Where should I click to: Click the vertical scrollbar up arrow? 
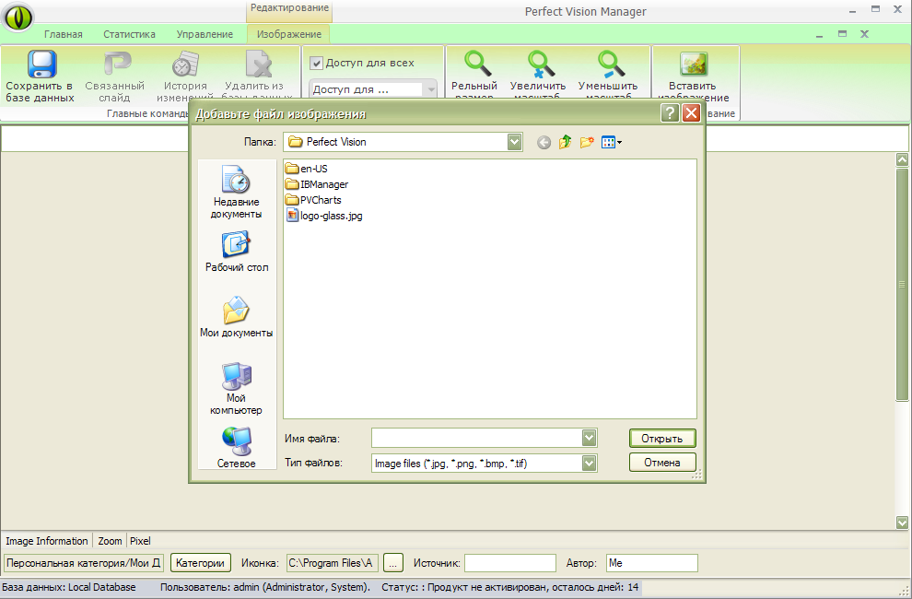pyautogui.click(x=902, y=159)
